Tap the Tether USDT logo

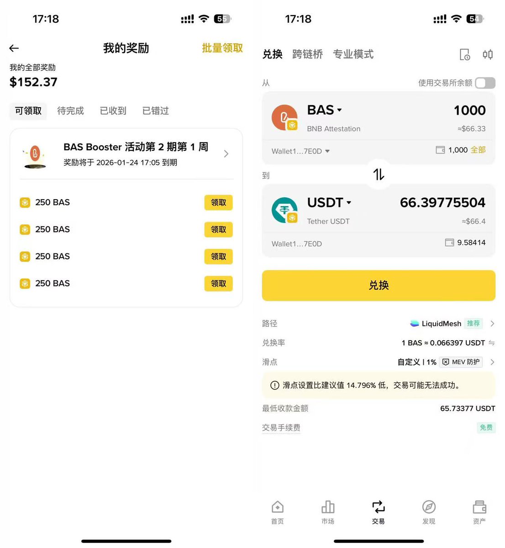point(285,210)
